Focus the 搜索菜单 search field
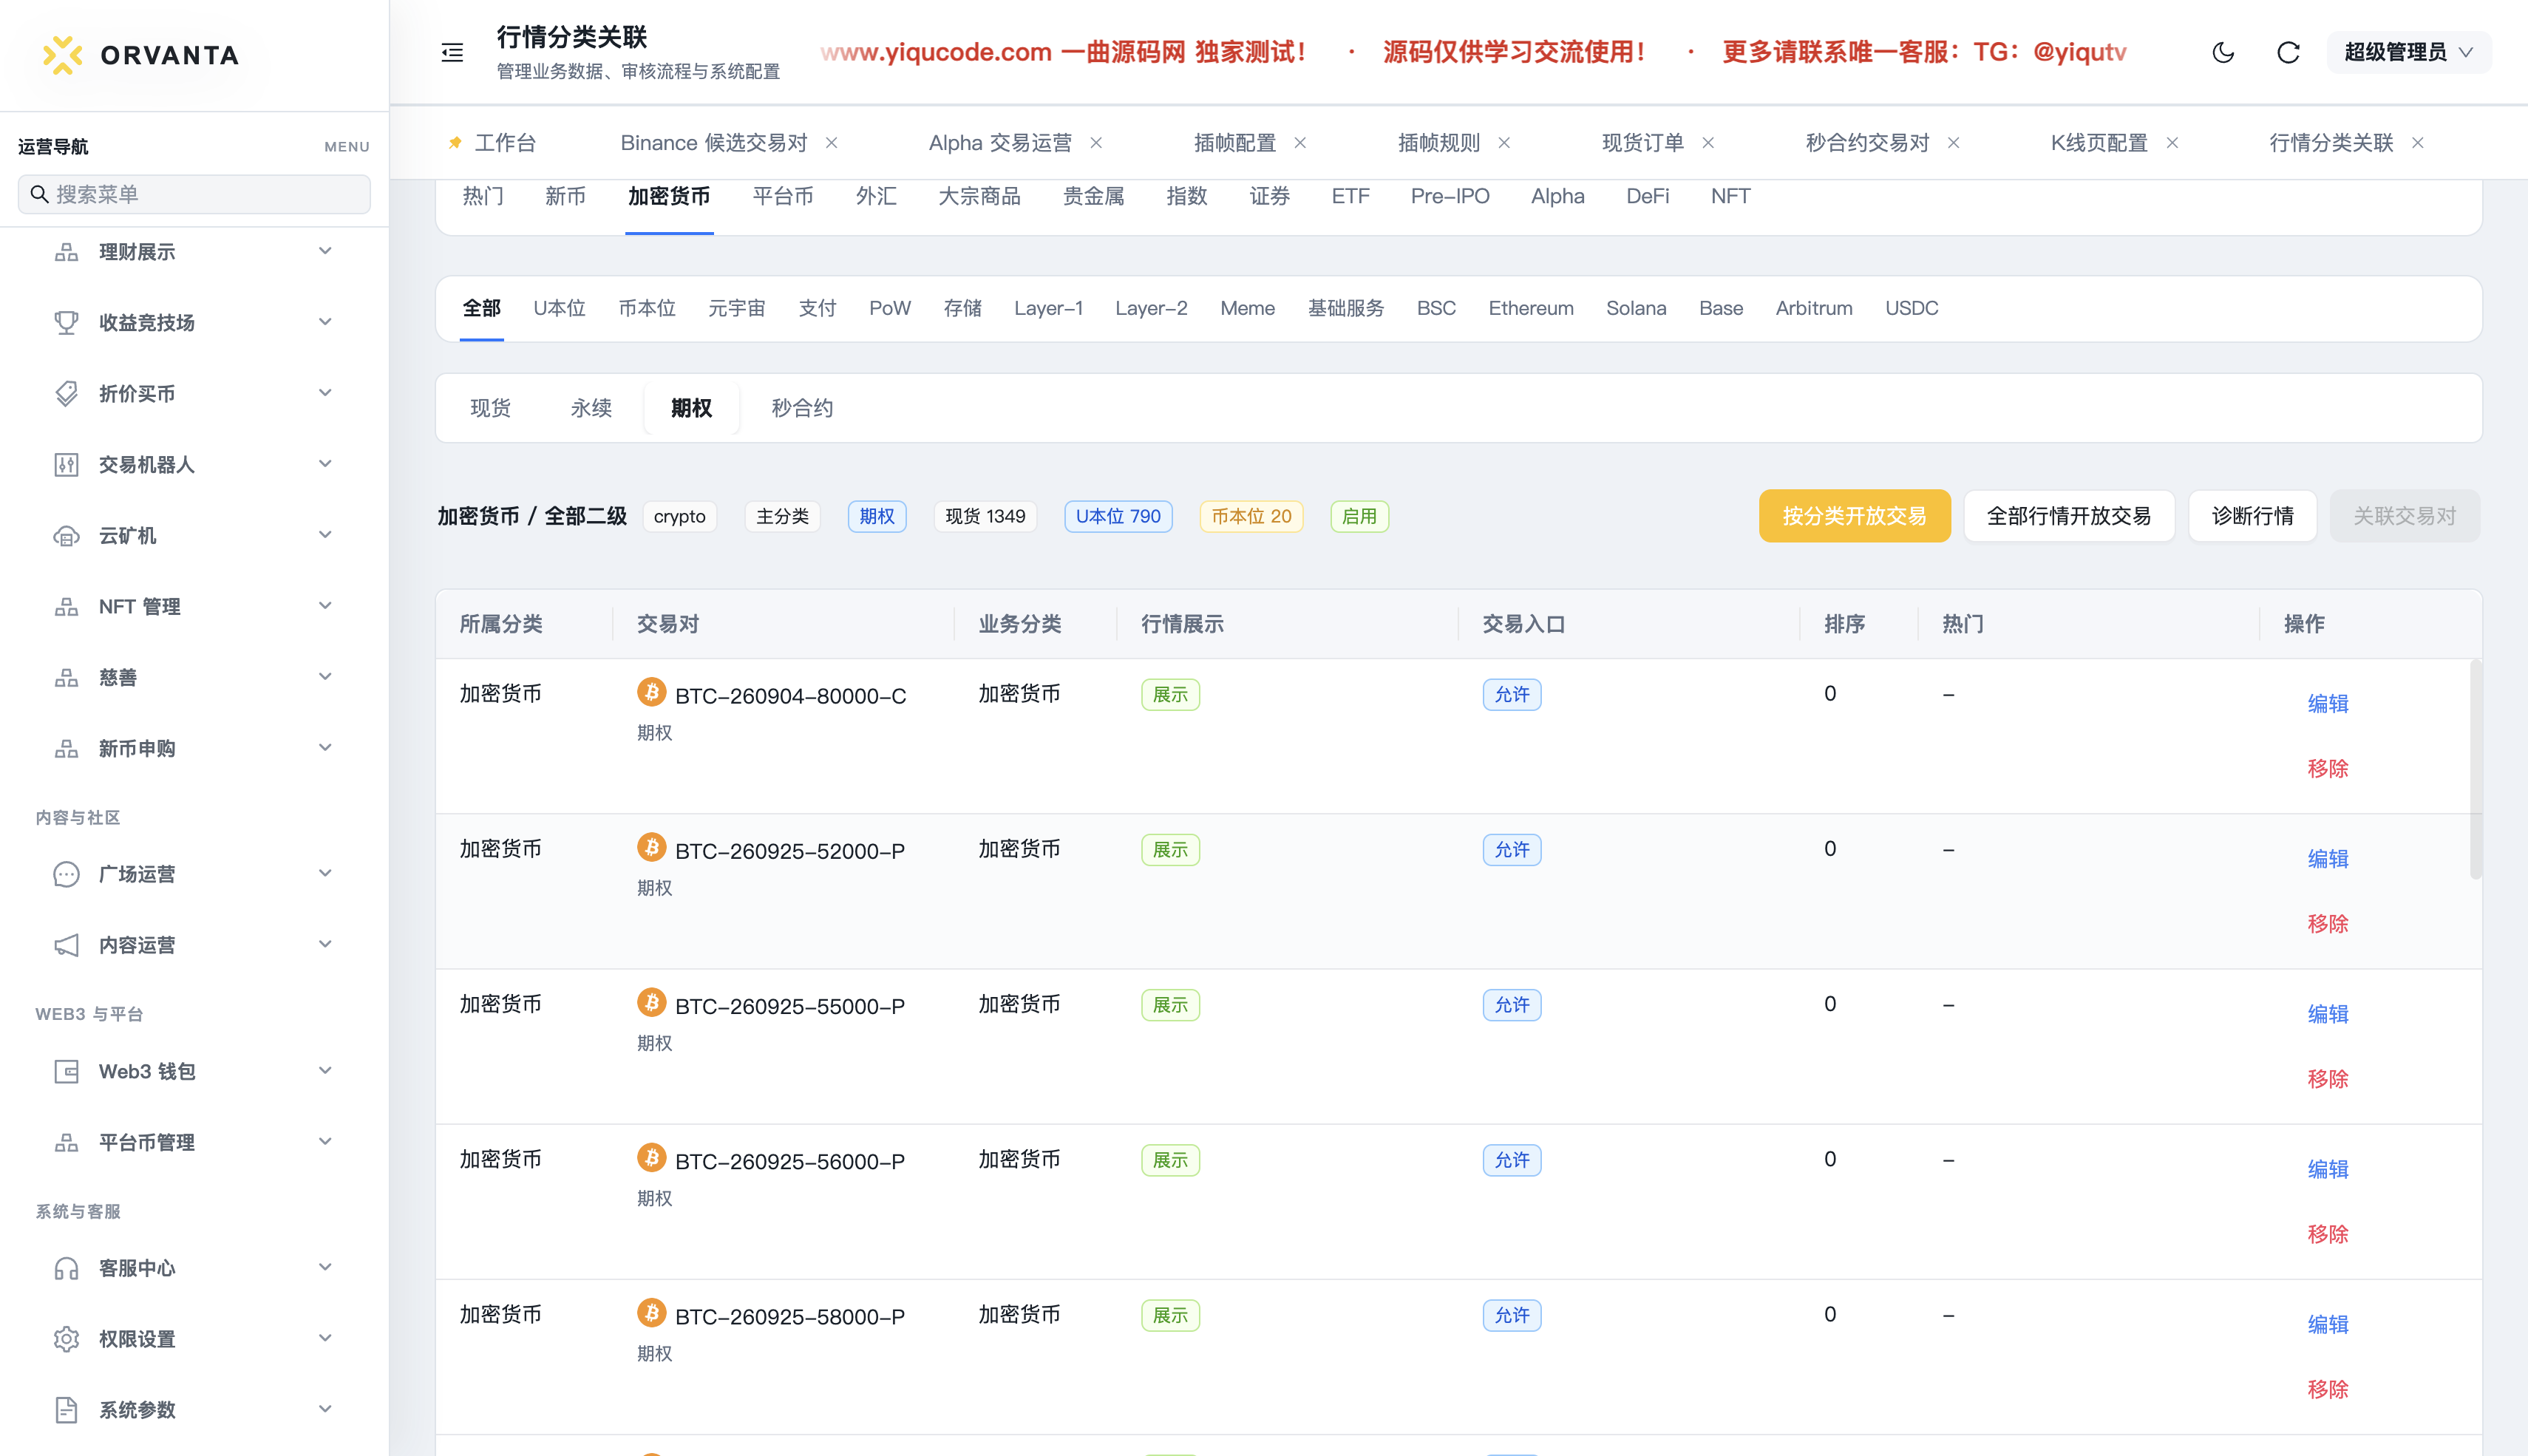The image size is (2528, 1456). tap(194, 194)
